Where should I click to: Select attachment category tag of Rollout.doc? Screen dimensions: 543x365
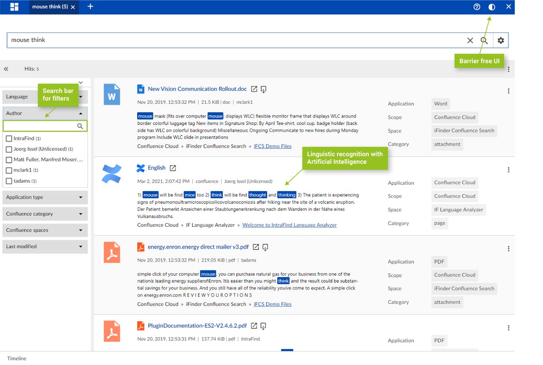click(x=447, y=144)
